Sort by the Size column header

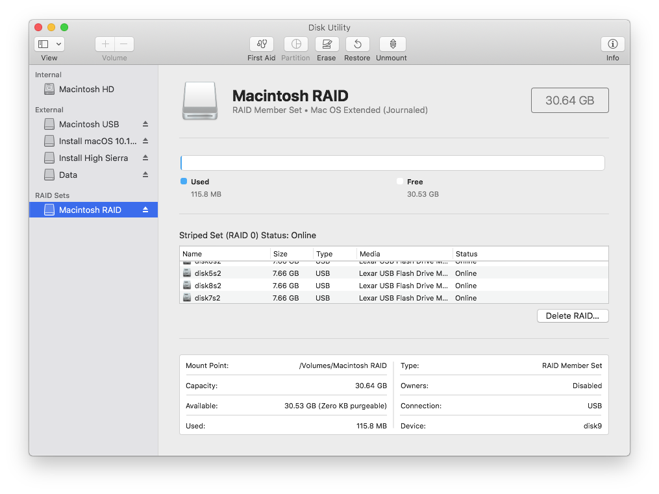(x=292, y=254)
